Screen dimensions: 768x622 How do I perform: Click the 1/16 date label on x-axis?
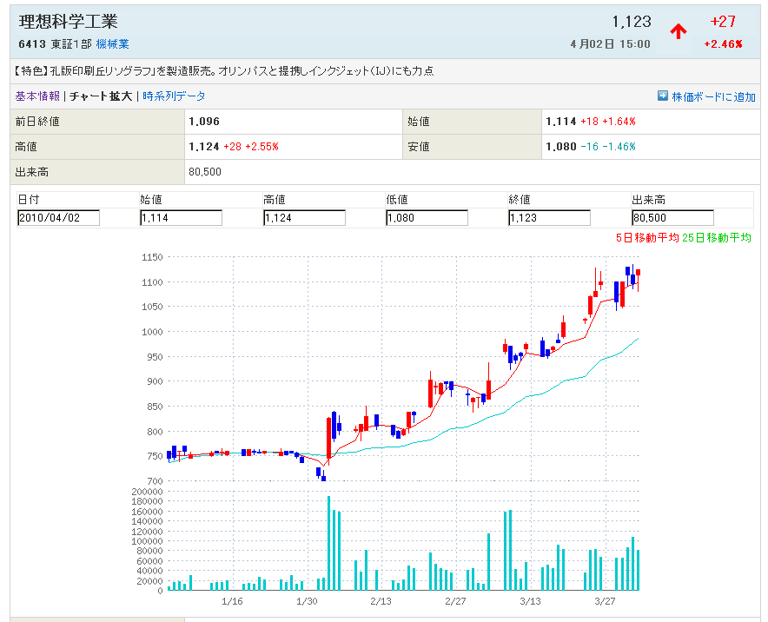coord(232,601)
